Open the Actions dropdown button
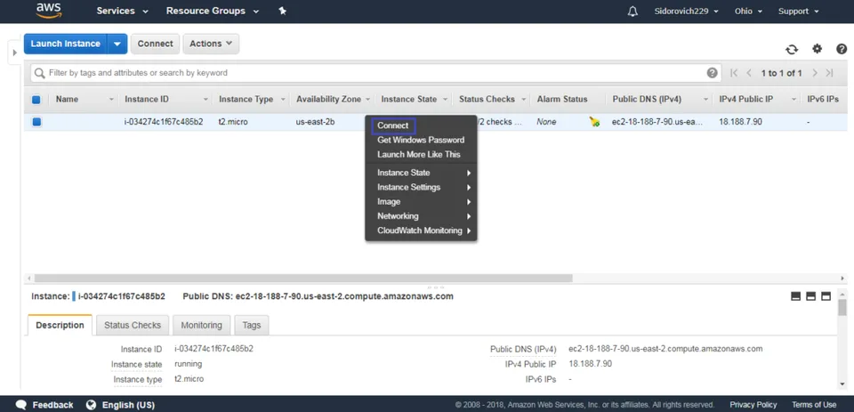The height and width of the screenshot is (412, 854). coord(211,44)
